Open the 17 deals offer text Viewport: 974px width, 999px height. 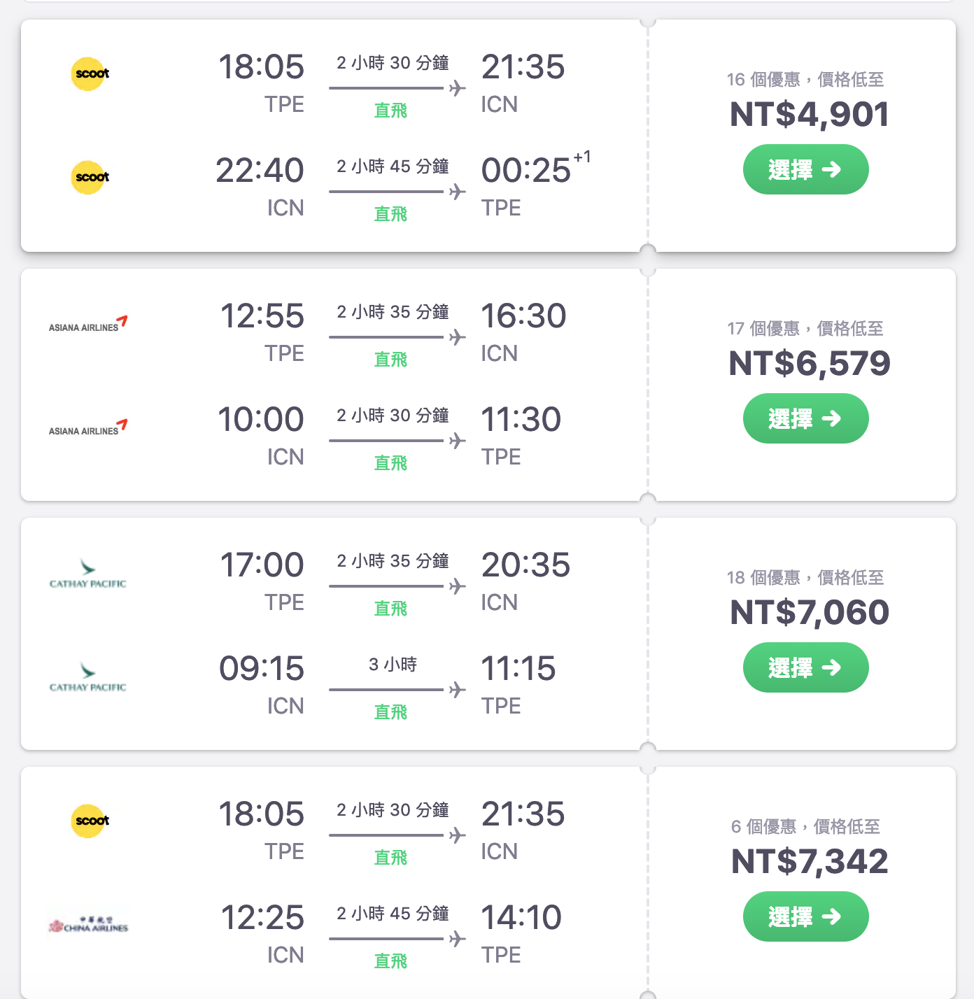(805, 329)
